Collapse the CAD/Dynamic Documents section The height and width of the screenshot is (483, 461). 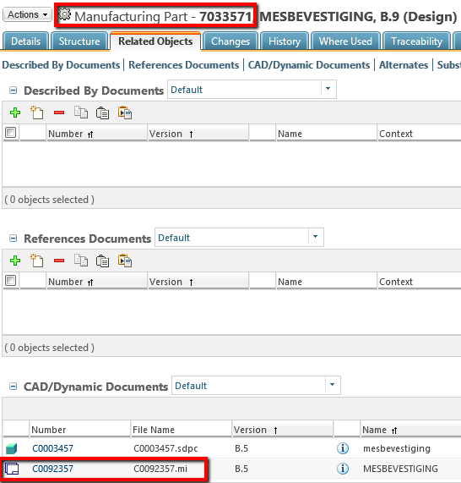13,387
